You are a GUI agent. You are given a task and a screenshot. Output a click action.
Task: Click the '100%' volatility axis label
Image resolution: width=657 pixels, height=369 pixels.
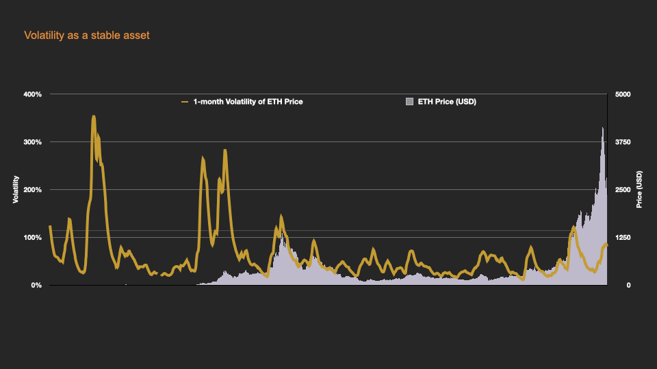click(x=33, y=237)
